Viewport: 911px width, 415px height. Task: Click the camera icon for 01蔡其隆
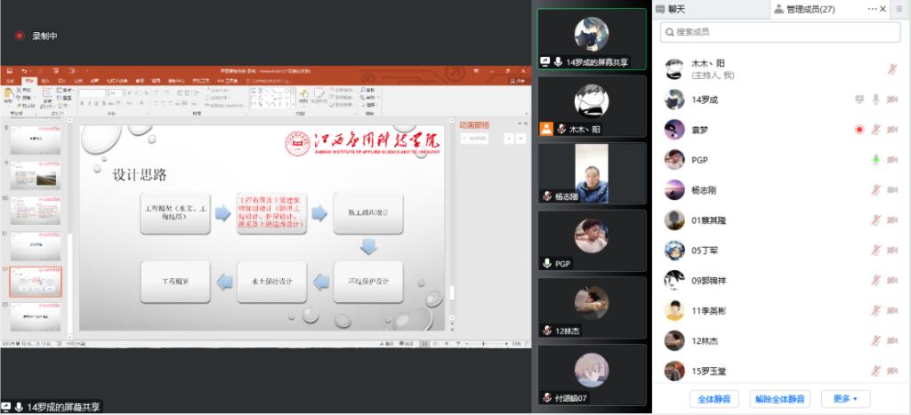pyautogui.click(x=892, y=220)
